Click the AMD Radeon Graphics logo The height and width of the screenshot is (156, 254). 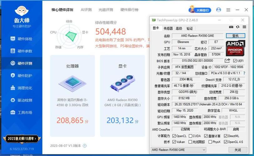coord(235,48)
